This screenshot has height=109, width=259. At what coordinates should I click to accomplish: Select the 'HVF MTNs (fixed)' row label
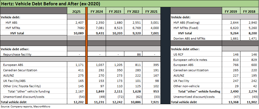pyautogui.click(x=186, y=28)
